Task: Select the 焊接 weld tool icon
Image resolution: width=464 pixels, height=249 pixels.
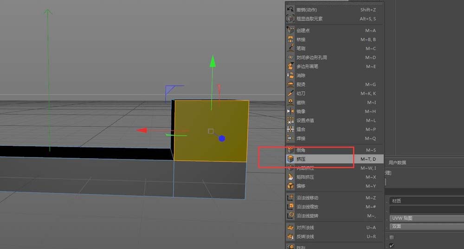Action: (290, 138)
